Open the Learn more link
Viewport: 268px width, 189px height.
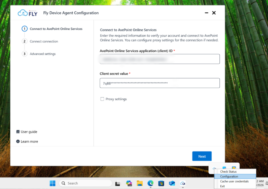click(29, 142)
